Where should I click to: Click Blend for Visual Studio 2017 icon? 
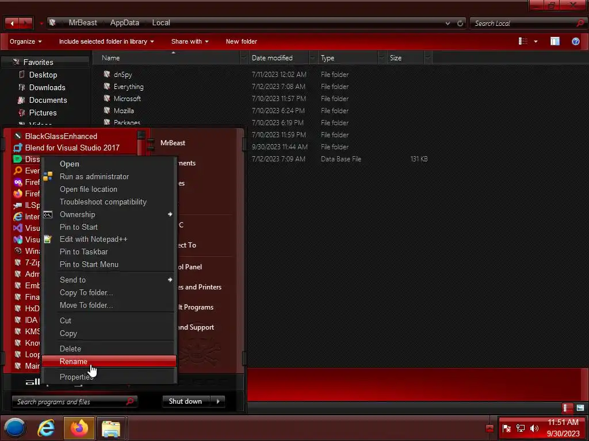coord(18,148)
